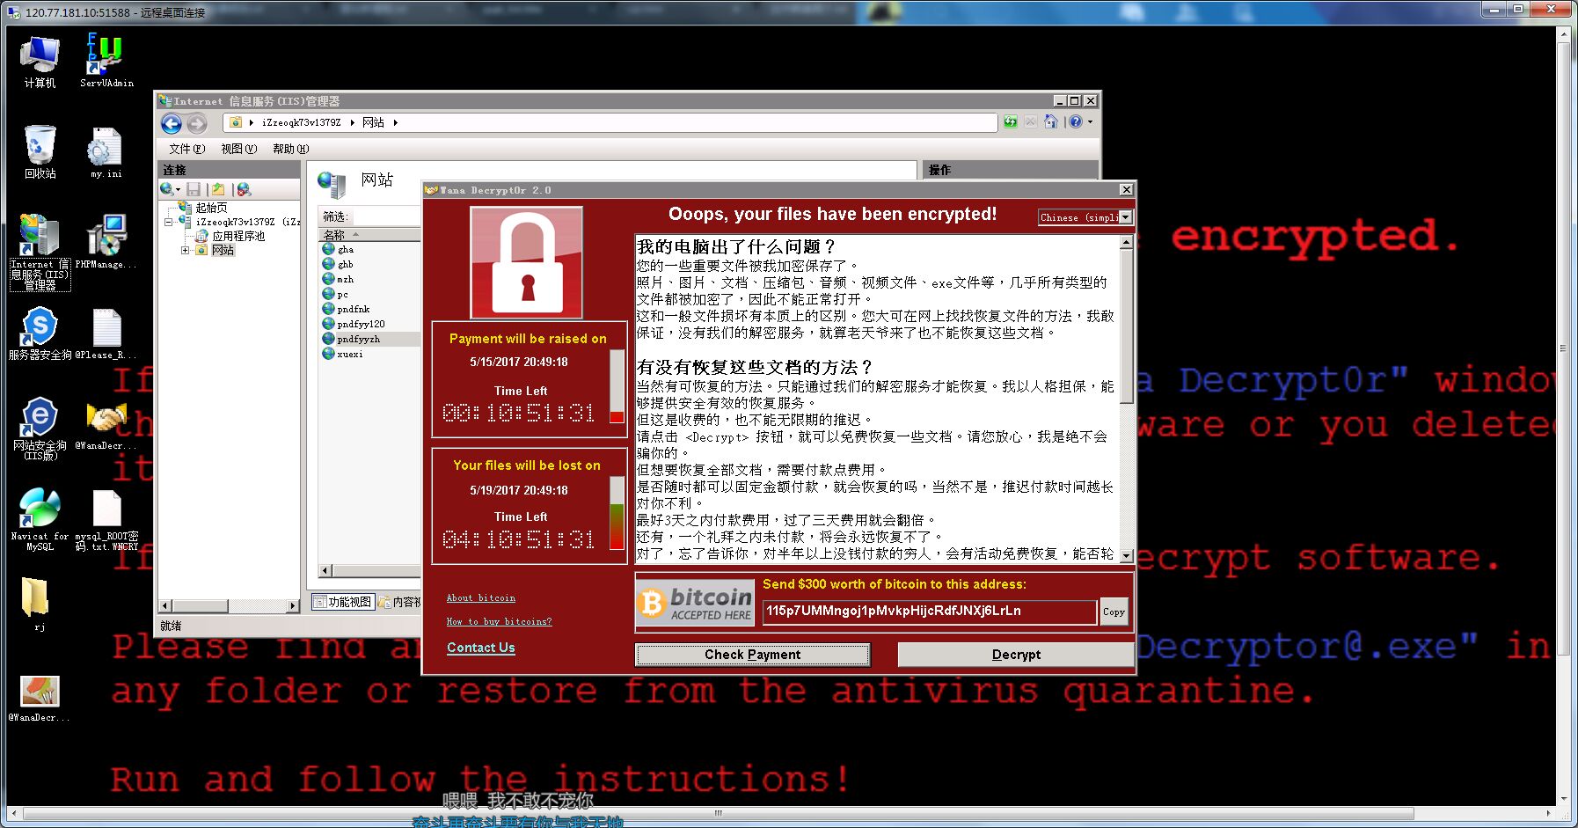1578x828 pixels.
Task: Click the home icon in IIS toolbar
Action: click(1050, 122)
